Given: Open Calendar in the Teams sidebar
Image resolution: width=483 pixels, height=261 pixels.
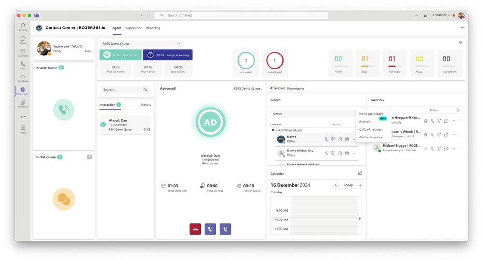Looking at the screenshot, I should pyautogui.click(x=23, y=53).
